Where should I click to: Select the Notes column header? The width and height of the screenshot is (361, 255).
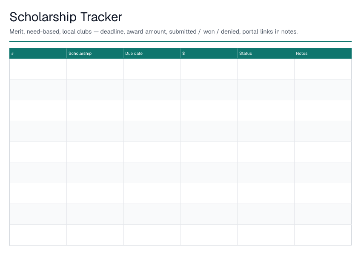point(323,54)
